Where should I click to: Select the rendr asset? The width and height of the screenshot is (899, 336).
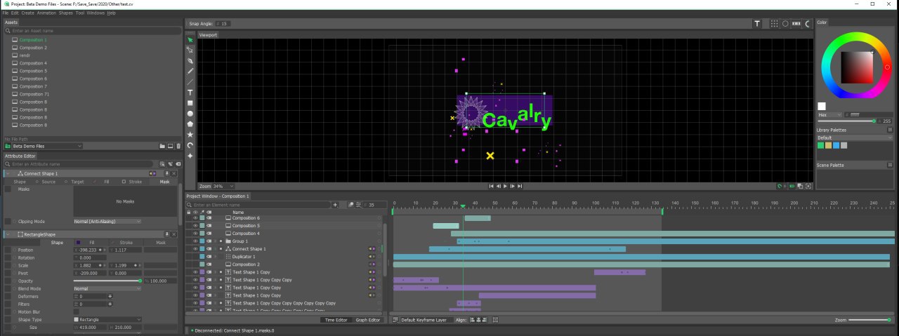coord(24,55)
